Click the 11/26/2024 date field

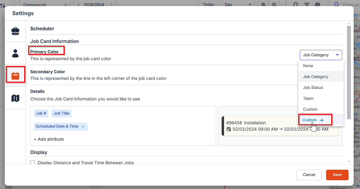(x=94, y=5)
